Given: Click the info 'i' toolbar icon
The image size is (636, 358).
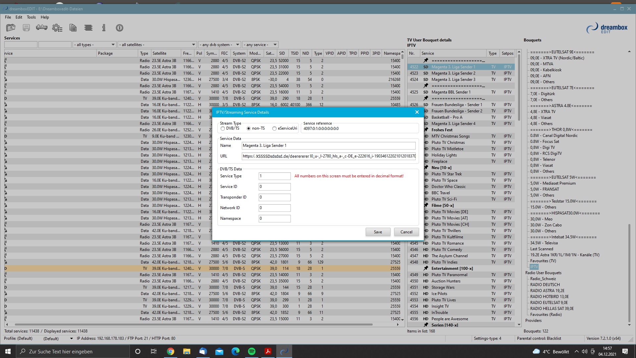Looking at the screenshot, I should click(104, 28).
